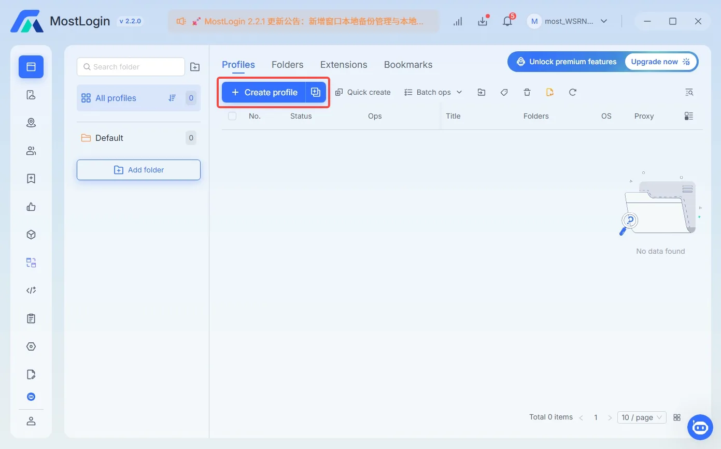Viewport: 721px width, 449px height.
Task: Click the batch create icon next to Create profile
Action: point(316,92)
